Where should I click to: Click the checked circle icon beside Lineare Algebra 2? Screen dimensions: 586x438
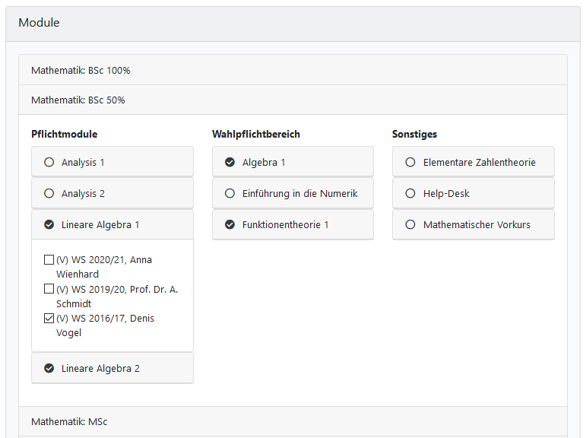click(49, 368)
